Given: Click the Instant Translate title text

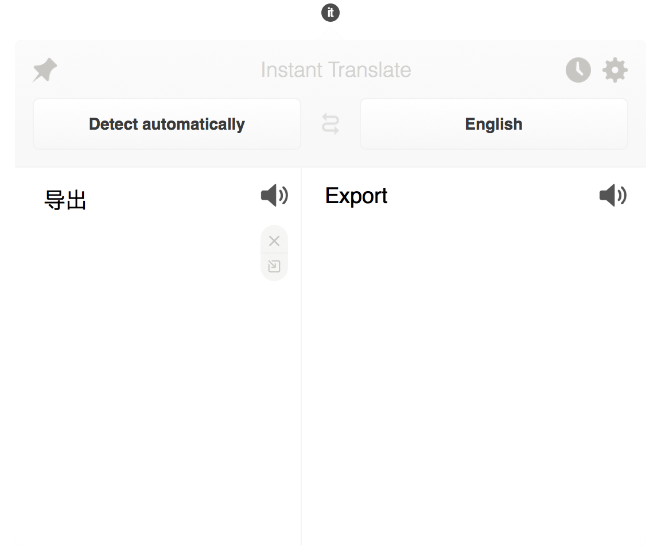Looking at the screenshot, I should point(336,70).
